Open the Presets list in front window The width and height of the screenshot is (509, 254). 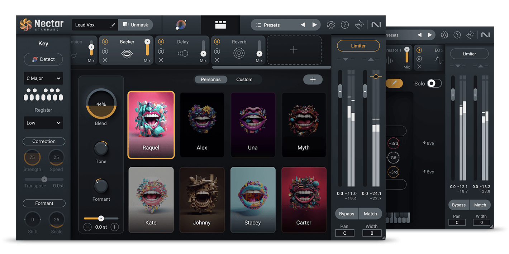tap(271, 25)
